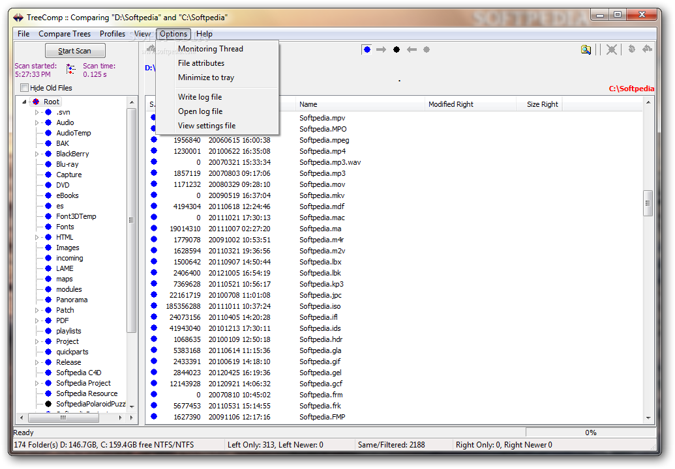Open the Help menu
The width and height of the screenshot is (675, 469).
coord(205,34)
